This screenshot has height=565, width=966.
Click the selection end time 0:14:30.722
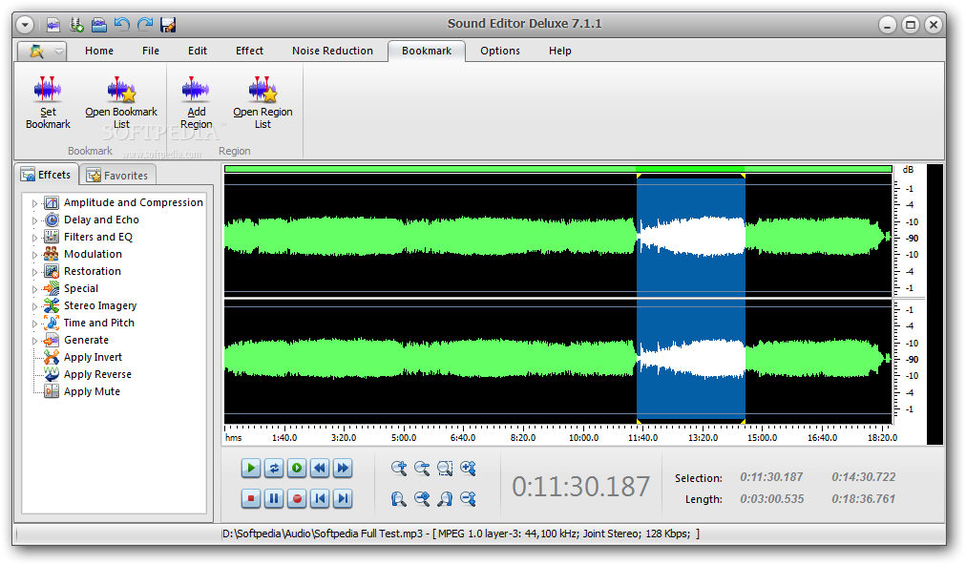863,477
